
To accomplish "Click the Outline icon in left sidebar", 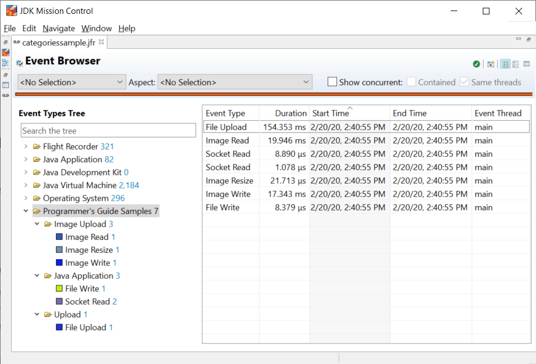I will [x=5, y=63].
